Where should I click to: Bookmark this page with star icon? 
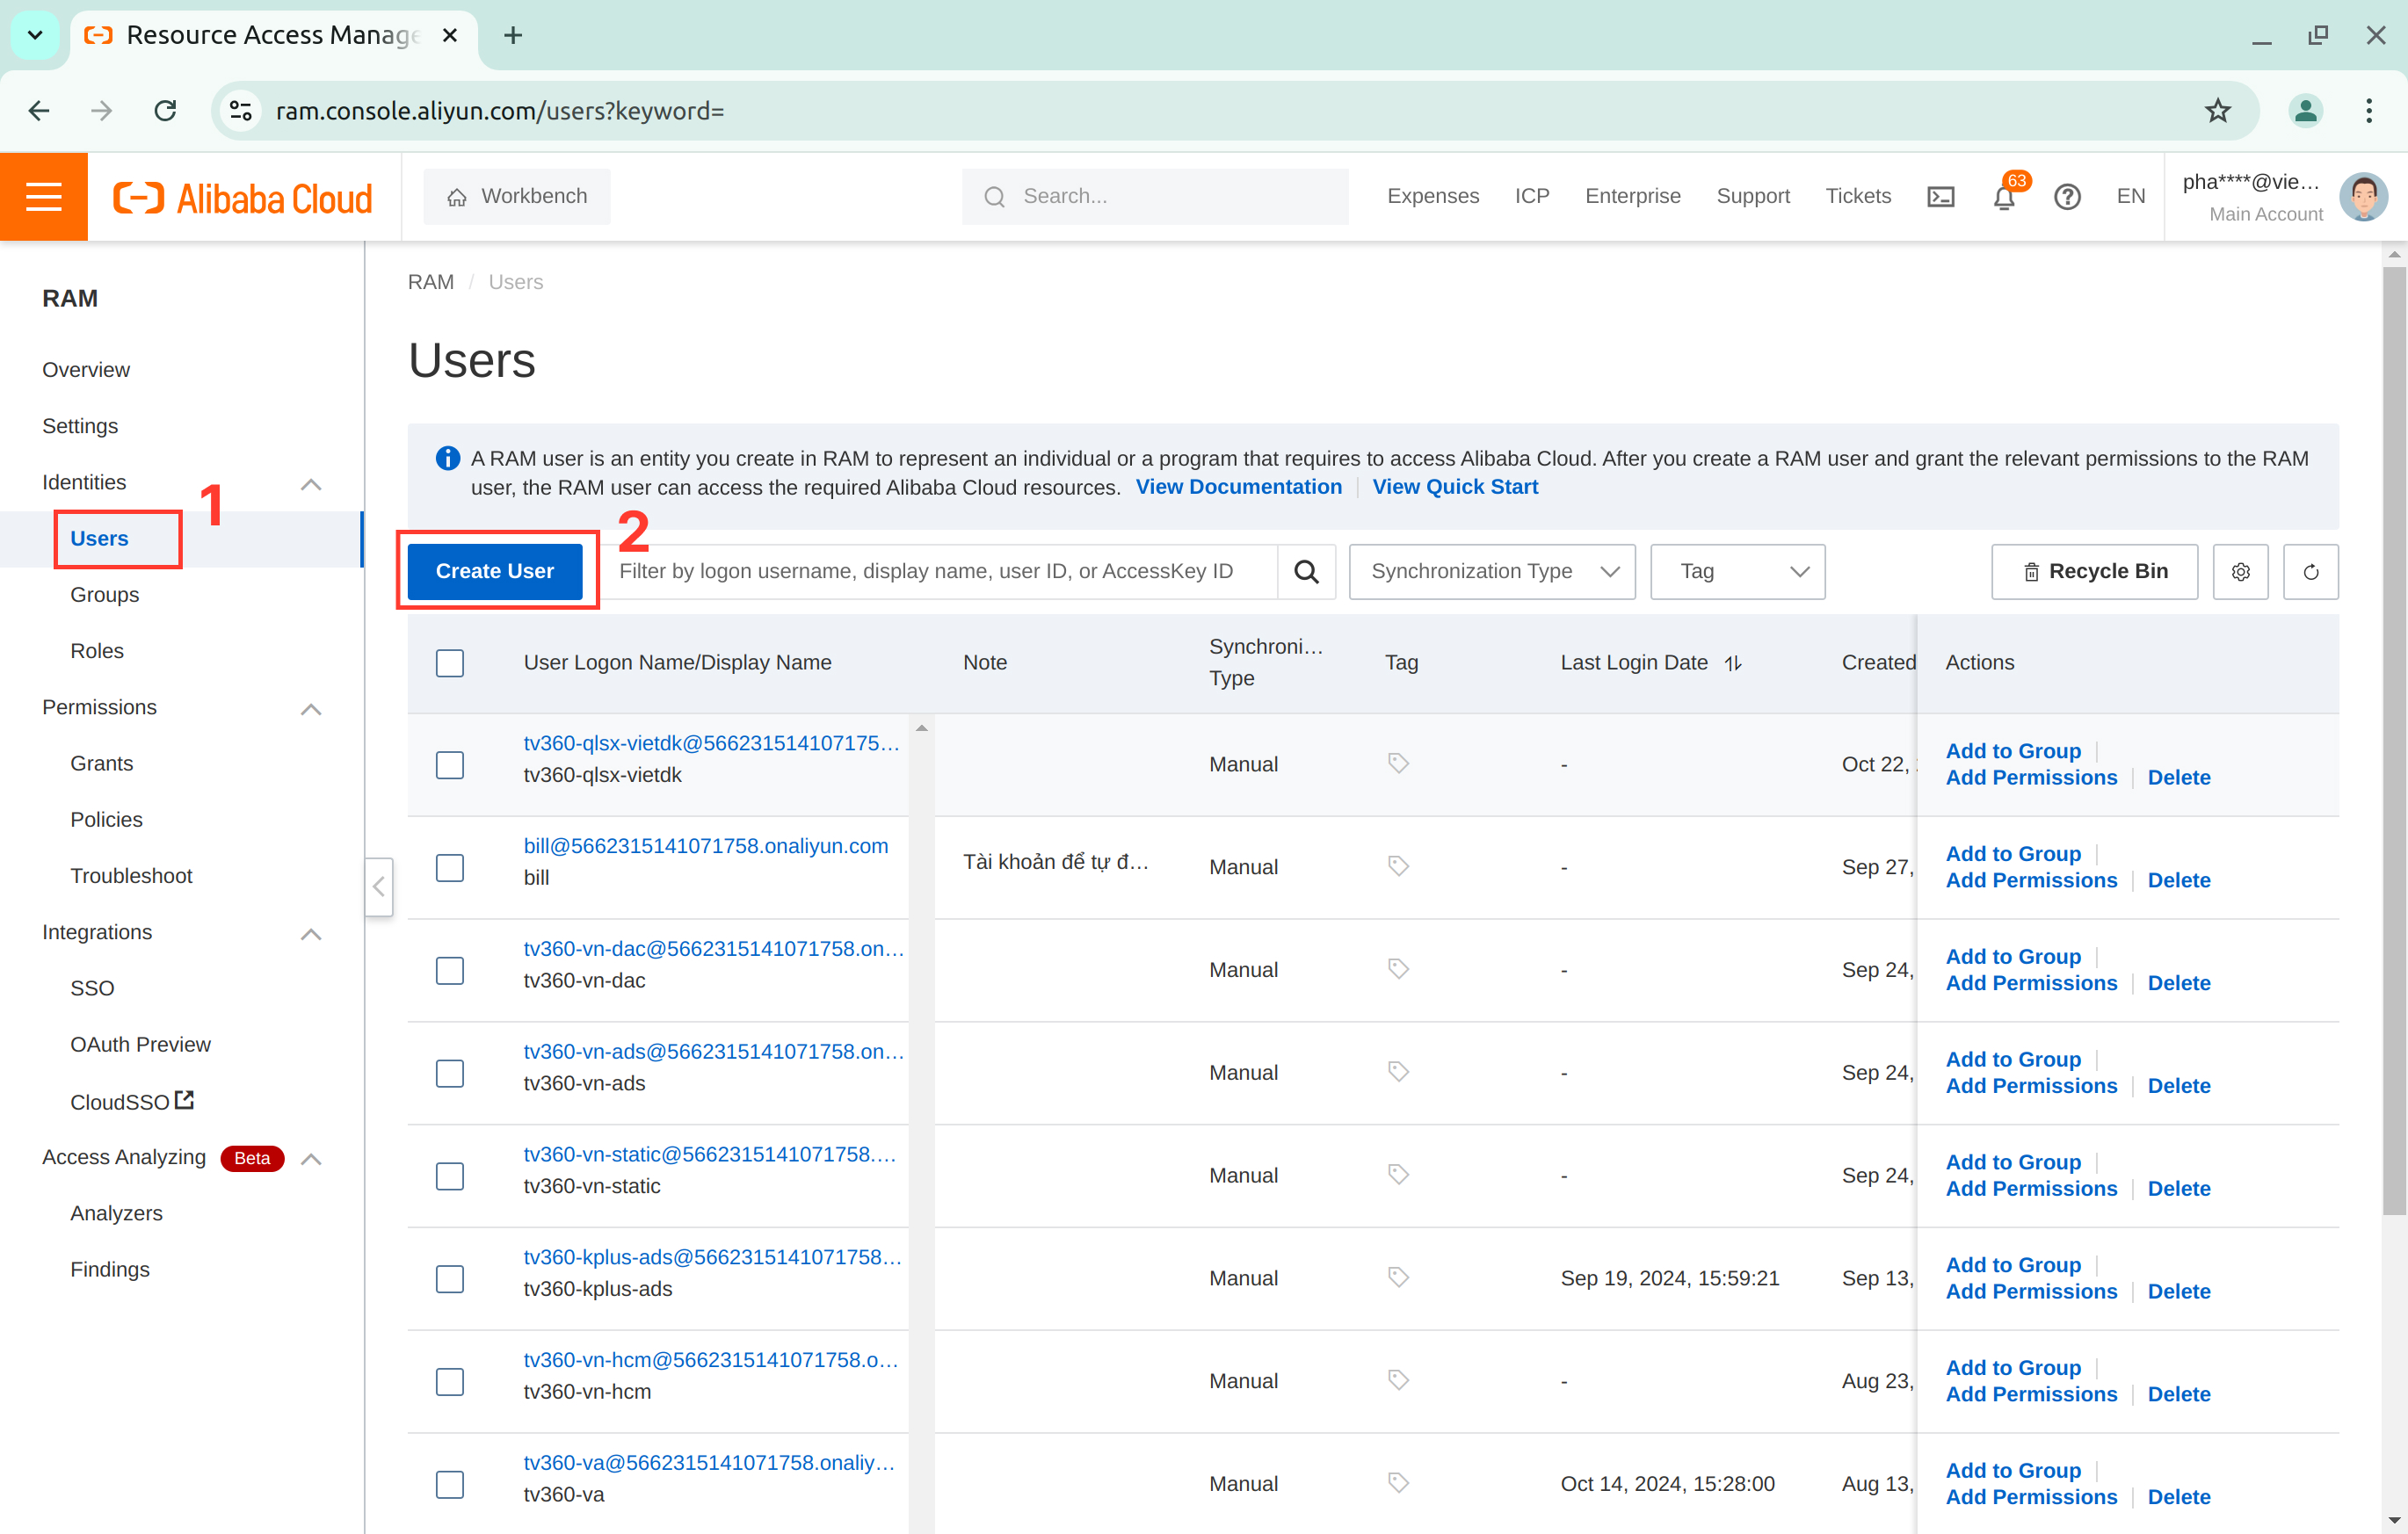[x=2217, y=110]
